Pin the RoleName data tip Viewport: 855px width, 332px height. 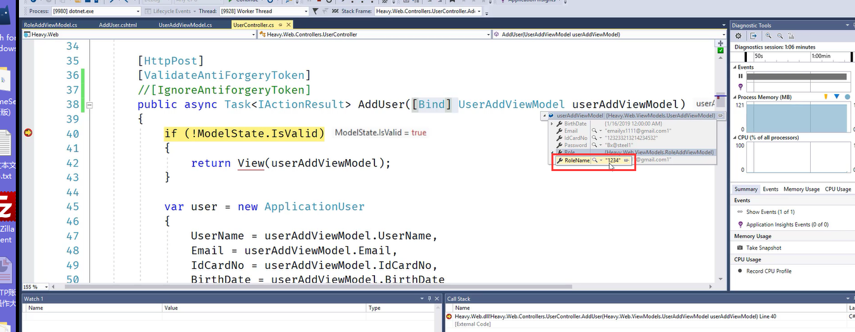626,160
